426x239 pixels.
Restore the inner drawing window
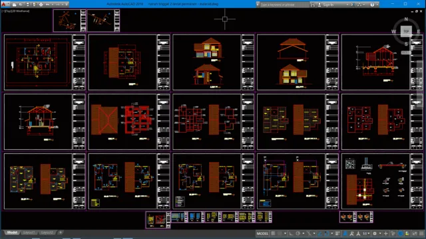point(416,11)
